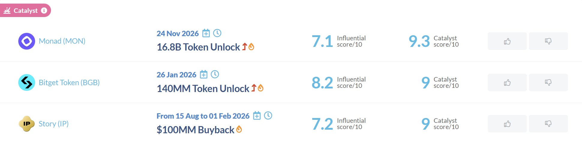Add Story buyback event to calendar
The image size is (582, 147).
pos(257,116)
